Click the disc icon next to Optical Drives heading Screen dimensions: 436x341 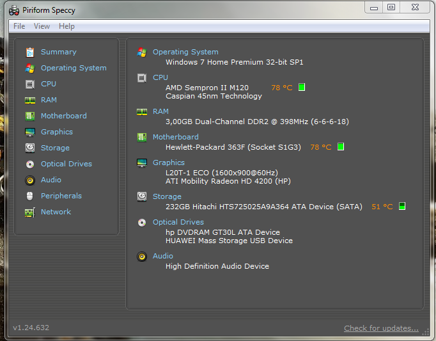pyautogui.click(x=142, y=223)
